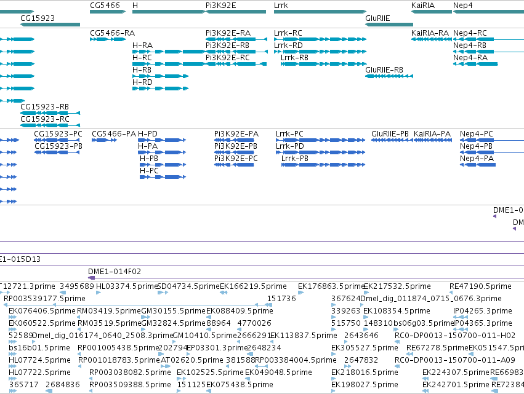Select the GluRIIE-PB protein label
The width and height of the screenshot is (524, 394).
tap(390, 134)
